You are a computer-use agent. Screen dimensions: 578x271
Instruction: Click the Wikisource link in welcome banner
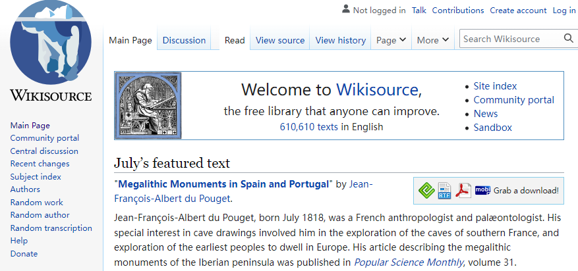(376, 89)
